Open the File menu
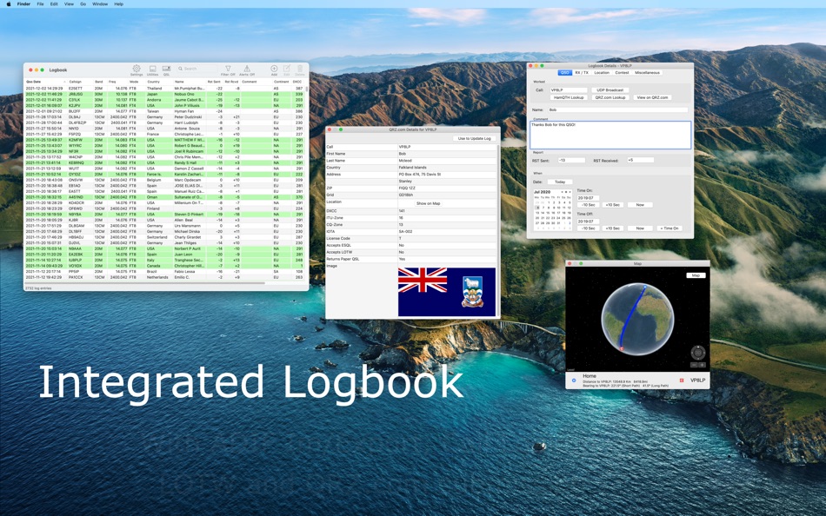The width and height of the screenshot is (826, 516). point(40,3)
